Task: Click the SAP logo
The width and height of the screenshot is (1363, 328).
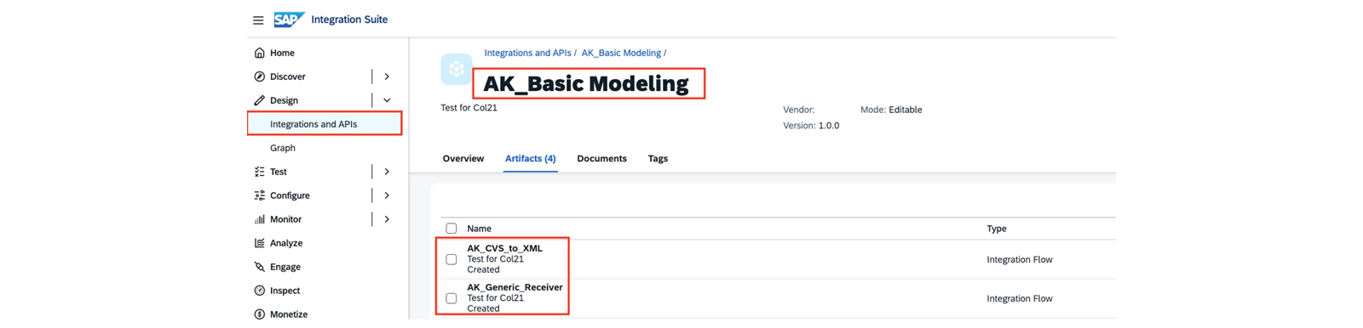Action: 289,20
